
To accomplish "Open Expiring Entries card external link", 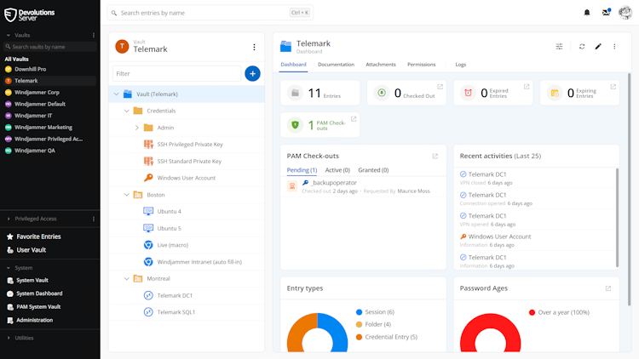I will [x=613, y=87].
